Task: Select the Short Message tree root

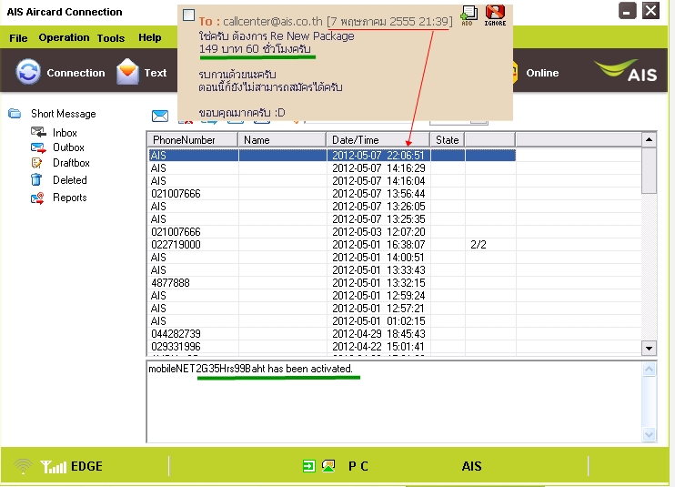Action: 64,114
